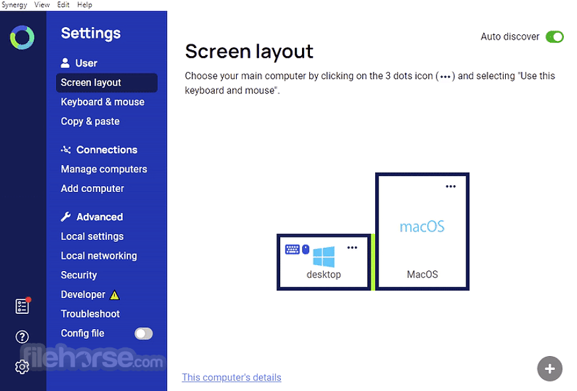Open Local networking page
This screenshot has height=391, width=577.
[x=99, y=256]
